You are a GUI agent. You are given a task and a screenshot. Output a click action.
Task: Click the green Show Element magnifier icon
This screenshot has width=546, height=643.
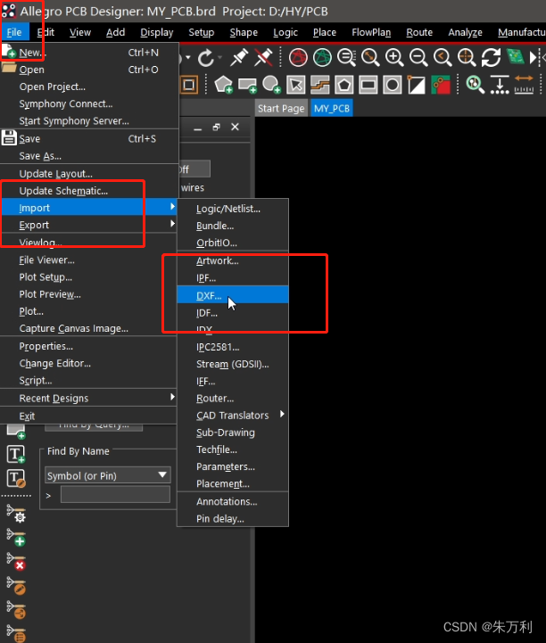pyautogui.click(x=475, y=85)
